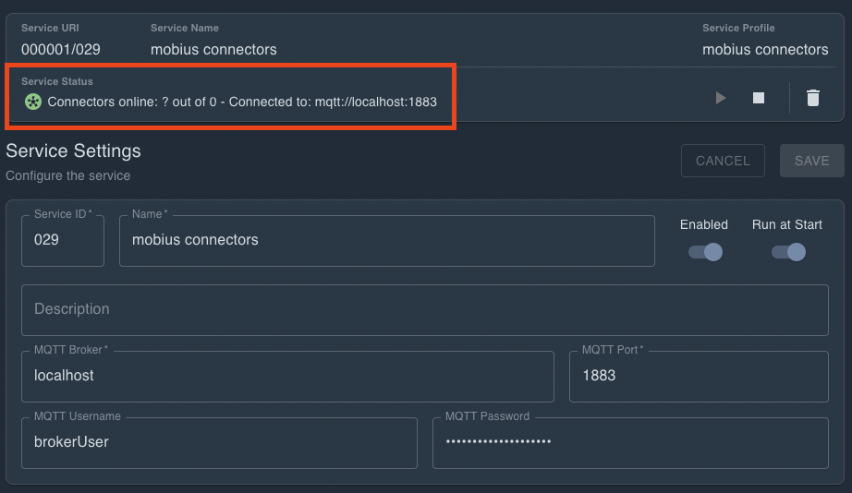This screenshot has height=493, width=852.
Task: Click the green service status icon
Action: pyautogui.click(x=33, y=102)
